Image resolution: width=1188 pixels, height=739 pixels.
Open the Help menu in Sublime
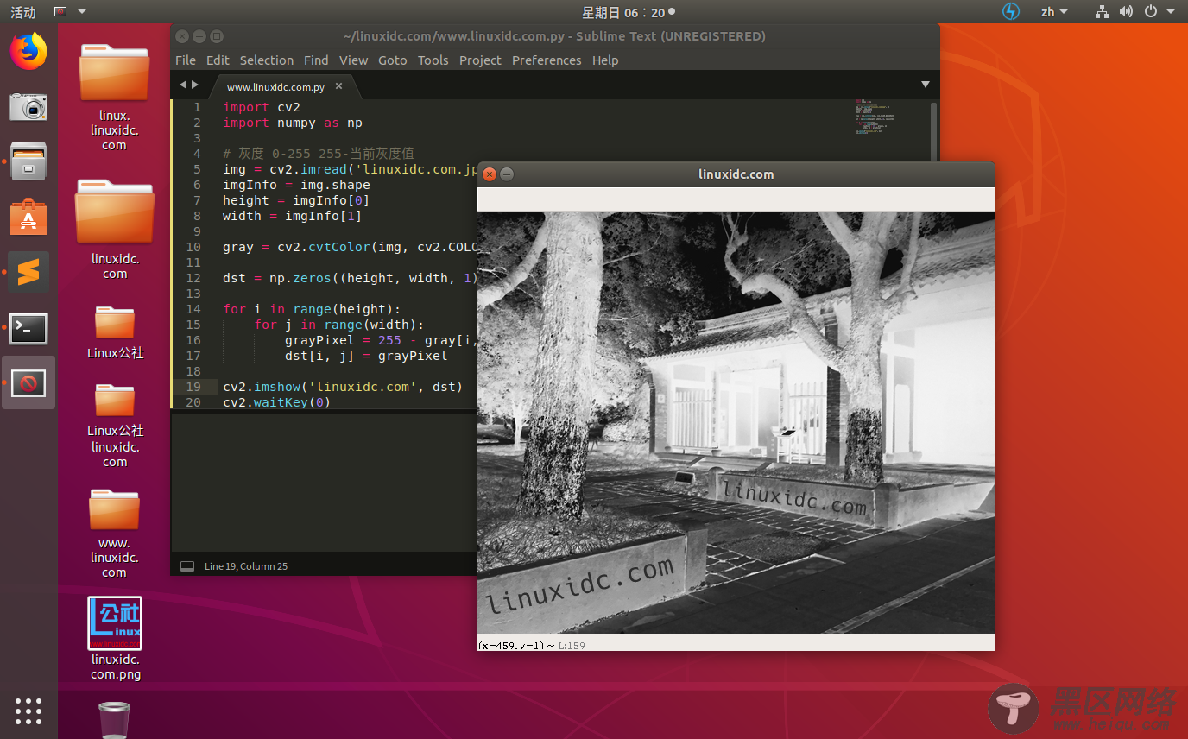pyautogui.click(x=605, y=60)
